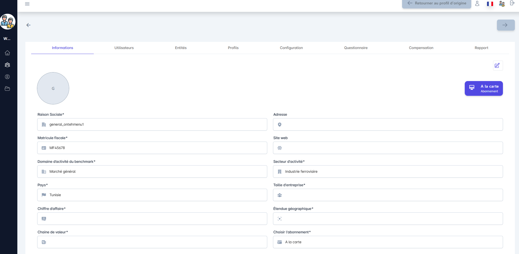The image size is (519, 254).
Task: Open the hamburger menu icon
Action: 27,4
